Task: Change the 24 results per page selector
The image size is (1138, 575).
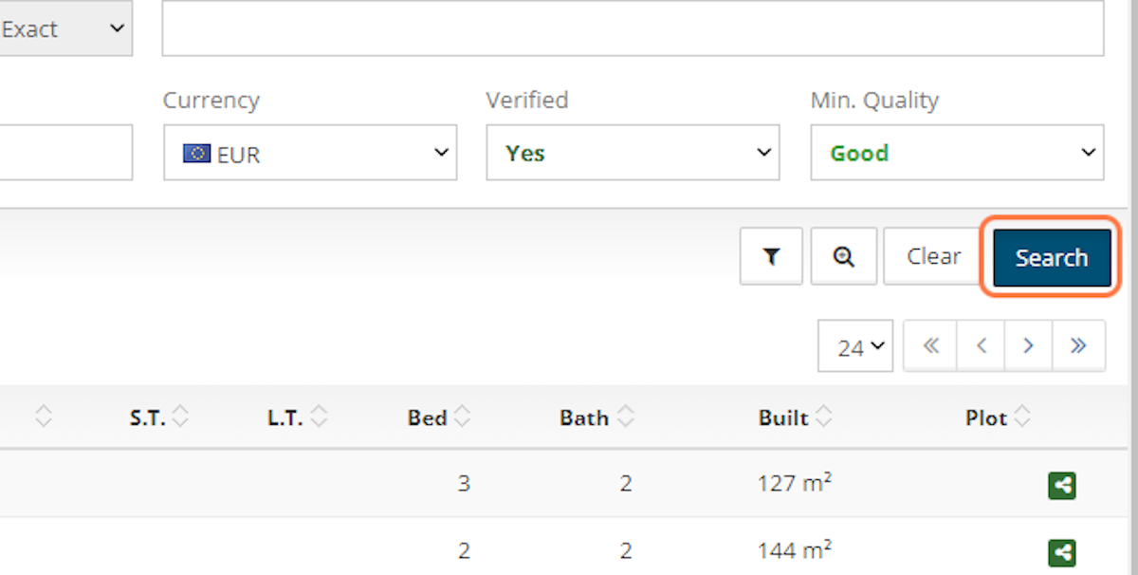Action: [854, 347]
